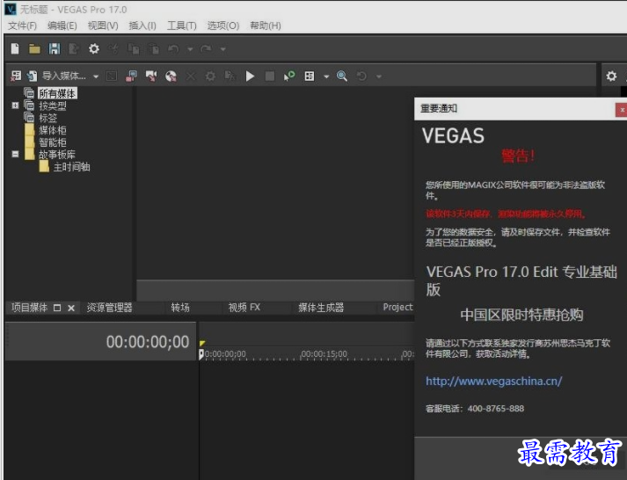This screenshot has width=627, height=480.
Task: Click the Render As icon next to Save
Action: [74, 48]
